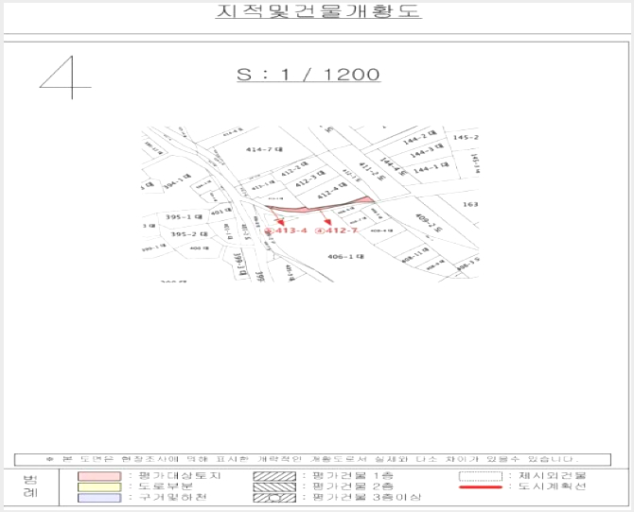Click road parcel 411-2 도 on the map

tap(373, 172)
